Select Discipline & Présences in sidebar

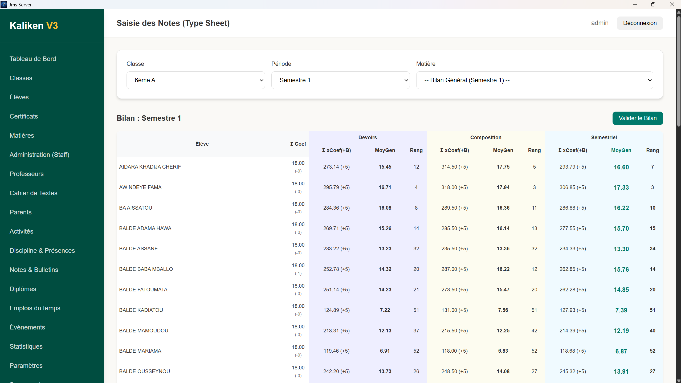[x=42, y=251]
